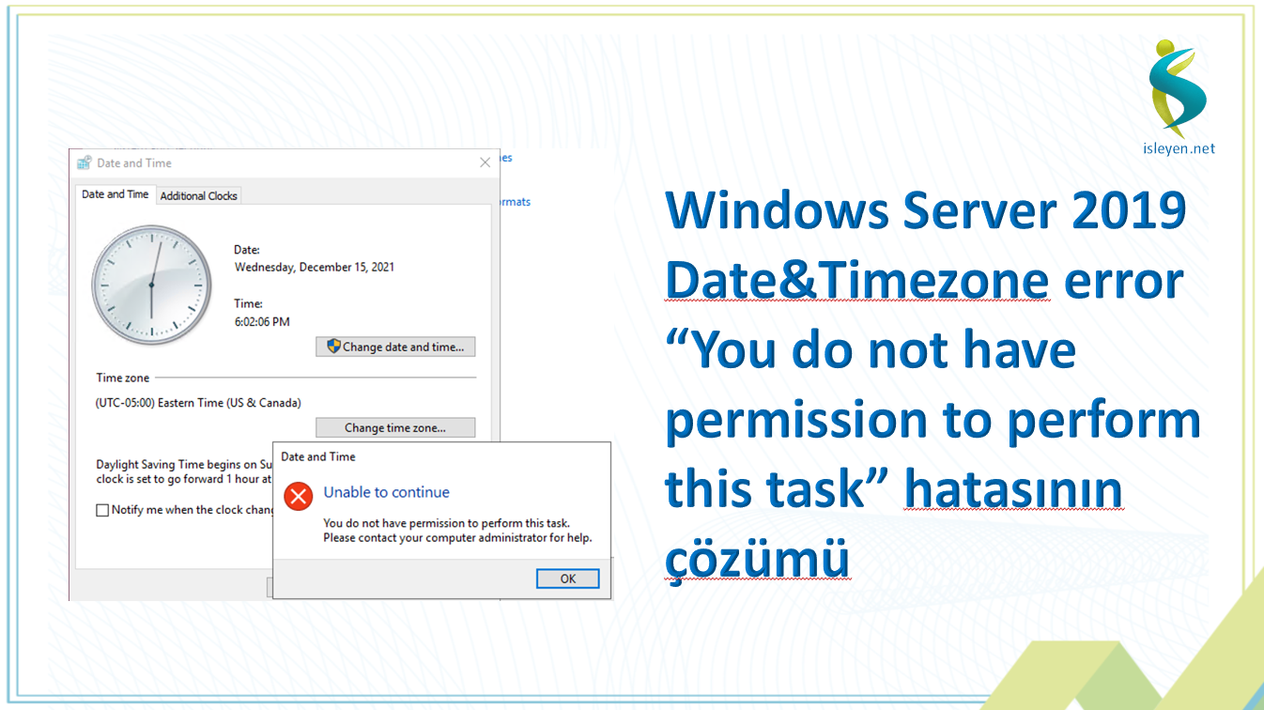This screenshot has width=1264, height=710.
Task: Click the partially hidden link behind the window top
Action: tap(506, 158)
